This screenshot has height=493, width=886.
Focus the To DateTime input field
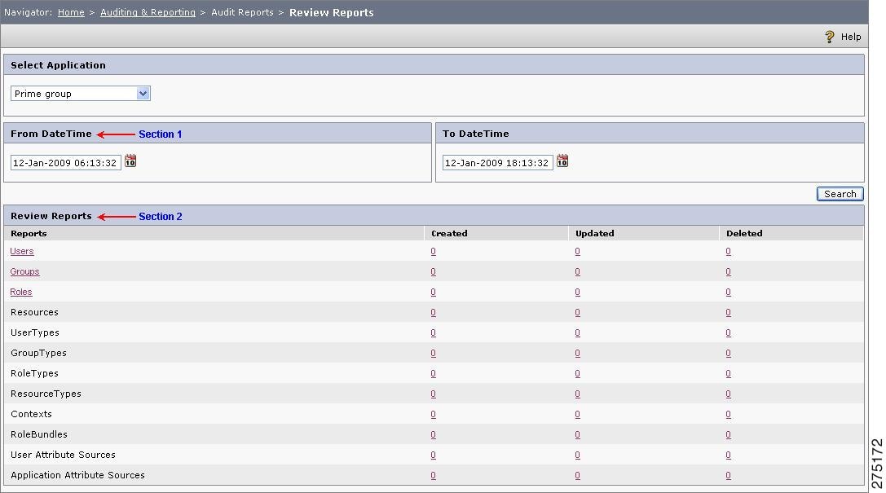pos(497,163)
